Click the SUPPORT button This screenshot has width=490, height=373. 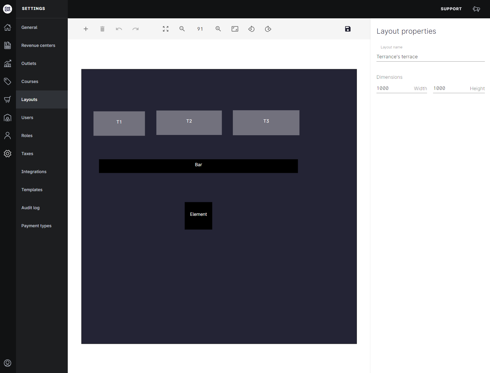(x=451, y=9)
